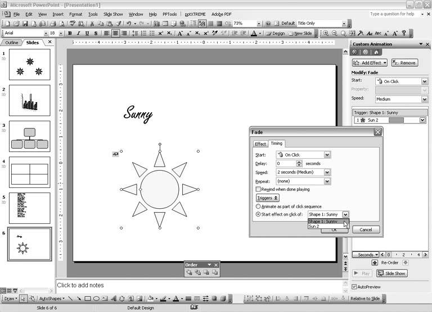Click the Cancel button in Fade dialog

(x=366, y=230)
